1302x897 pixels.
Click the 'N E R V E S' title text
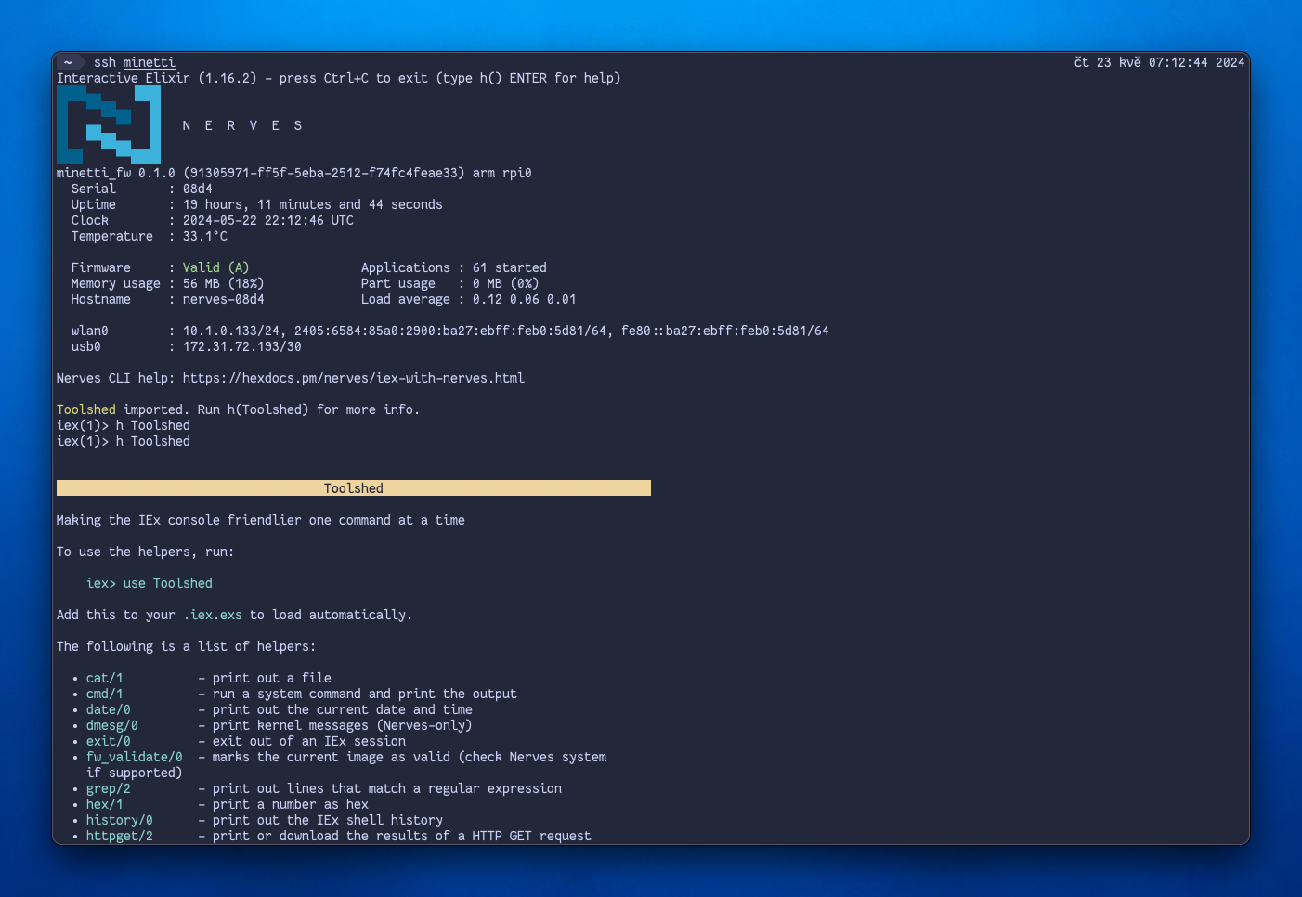242,125
